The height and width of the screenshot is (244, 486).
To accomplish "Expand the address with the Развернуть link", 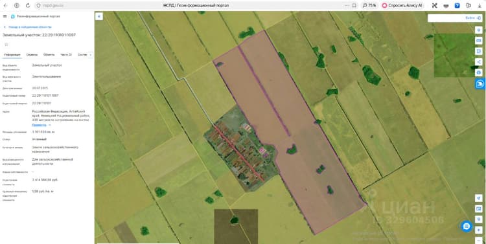I will [41, 125].
